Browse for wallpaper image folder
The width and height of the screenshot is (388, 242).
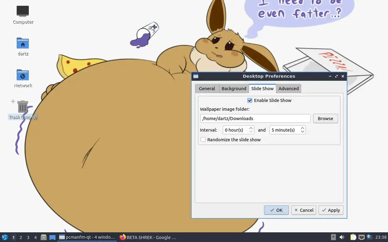(x=326, y=118)
